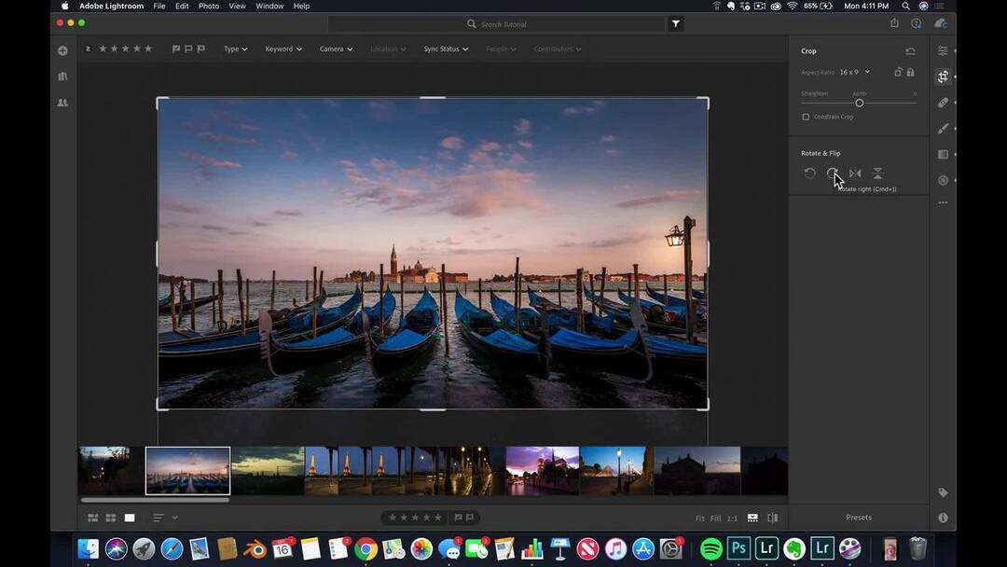Image resolution: width=1007 pixels, height=567 pixels.
Task: Open the Sharing people icon
Action: pyautogui.click(x=62, y=103)
